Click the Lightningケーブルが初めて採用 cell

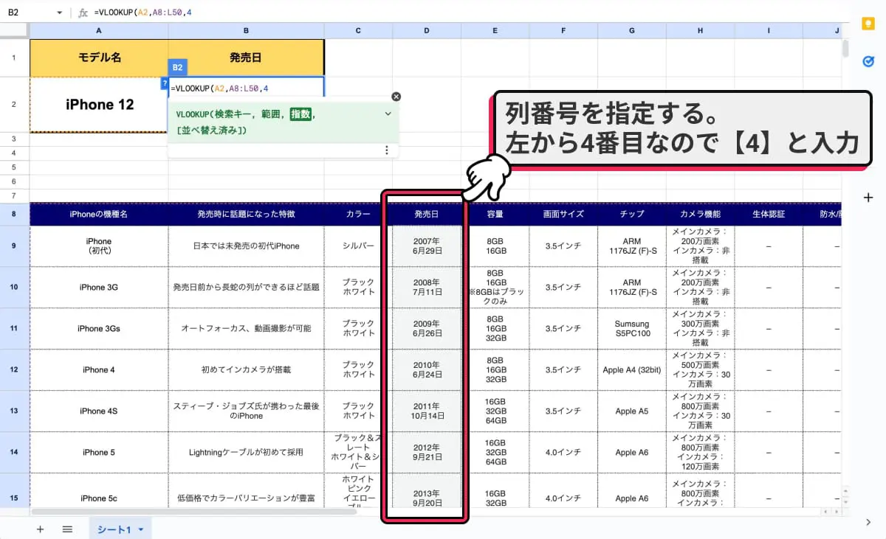coord(246,452)
